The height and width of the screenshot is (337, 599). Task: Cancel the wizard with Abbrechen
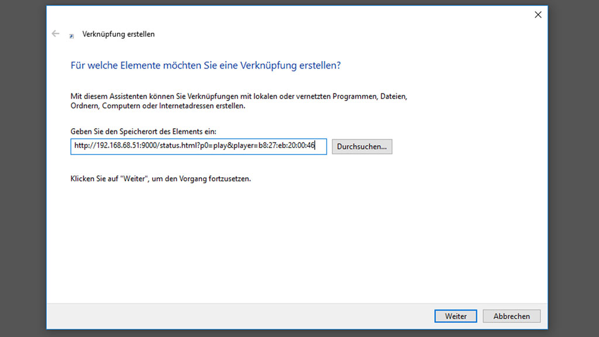(x=511, y=316)
